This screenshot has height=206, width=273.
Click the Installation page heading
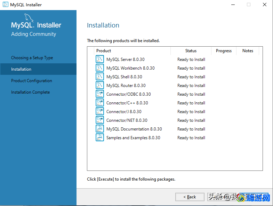pyautogui.click(x=103, y=25)
